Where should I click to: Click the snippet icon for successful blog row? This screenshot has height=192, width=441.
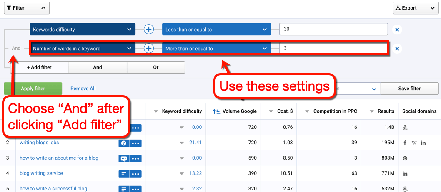point(124,189)
